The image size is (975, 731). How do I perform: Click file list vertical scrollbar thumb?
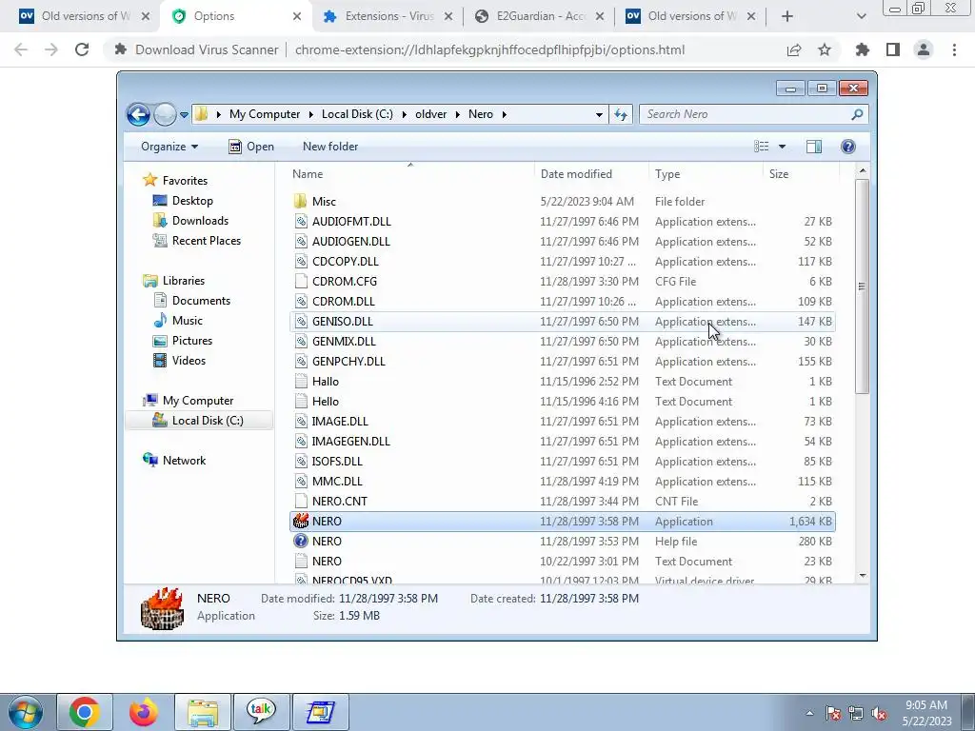tap(862, 286)
